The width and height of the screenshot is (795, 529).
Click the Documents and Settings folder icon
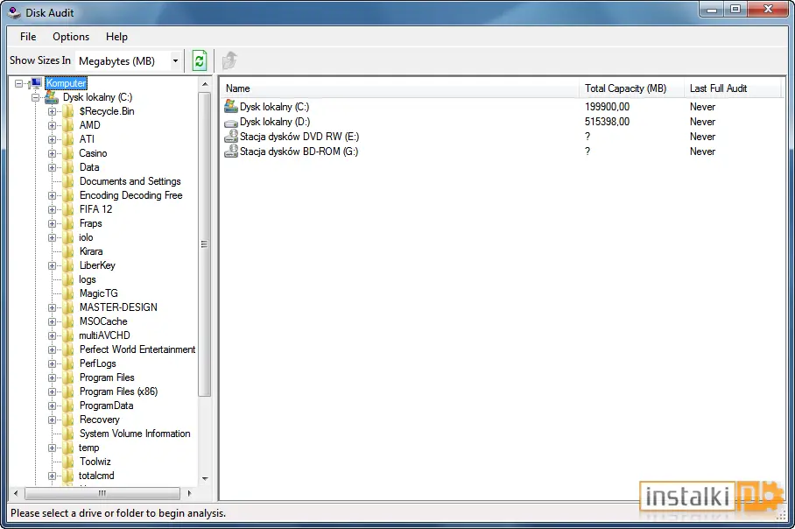pos(68,181)
